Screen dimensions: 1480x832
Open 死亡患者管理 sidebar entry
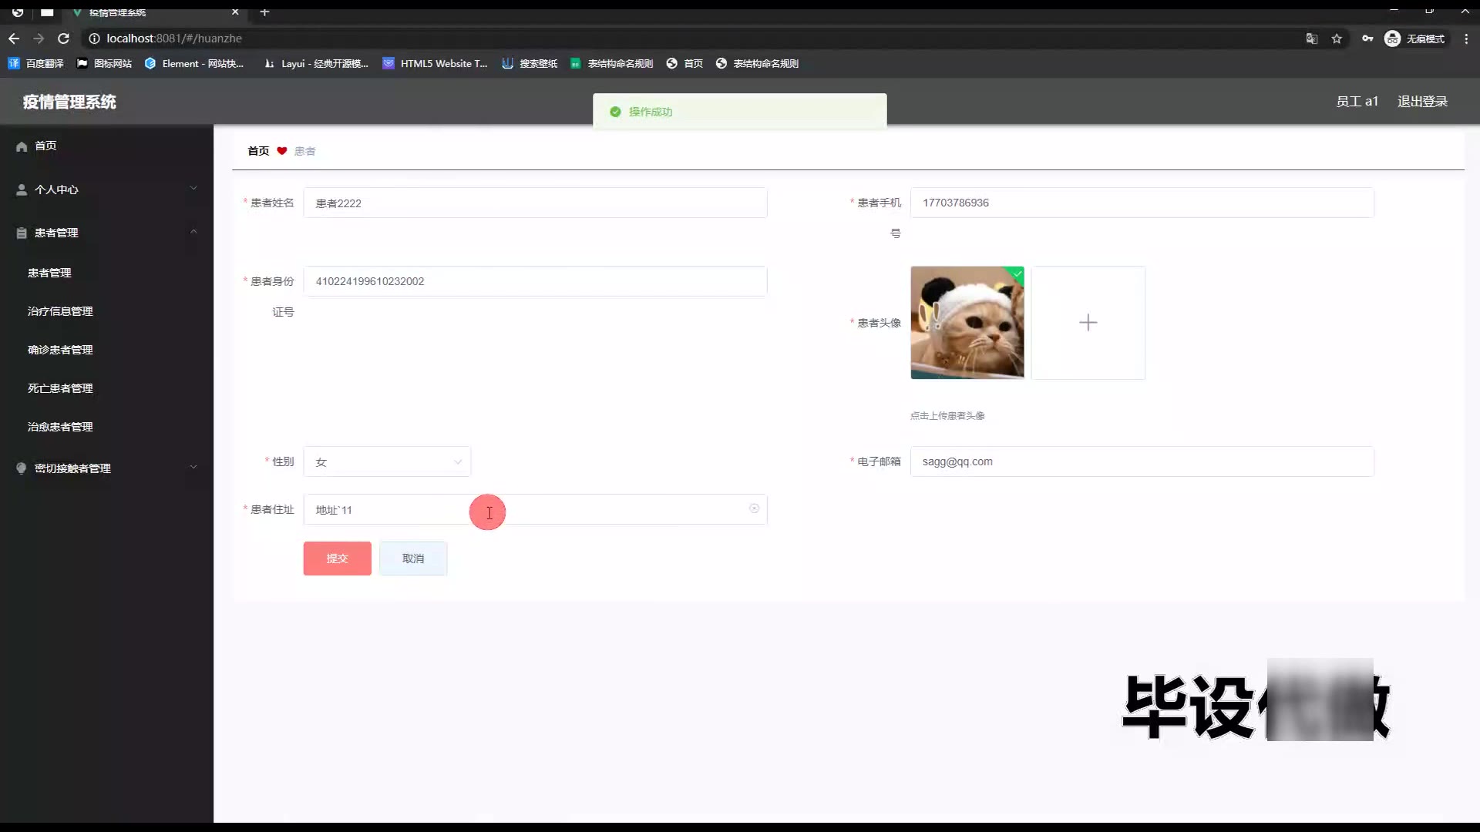60,388
